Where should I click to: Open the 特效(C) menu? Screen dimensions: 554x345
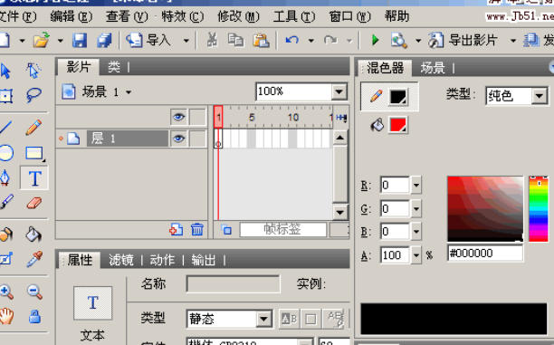pos(183,16)
